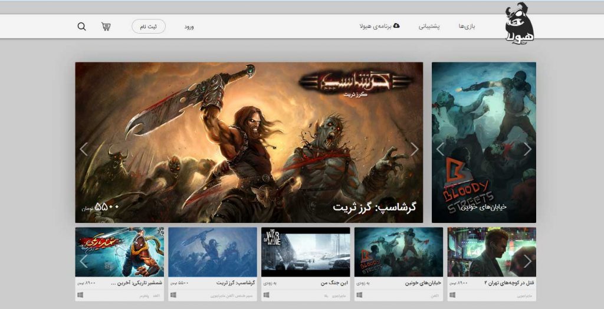Viewport: 604px width, 309px height.
Task: Click the cloud download icon in navbar
Action: click(x=396, y=26)
